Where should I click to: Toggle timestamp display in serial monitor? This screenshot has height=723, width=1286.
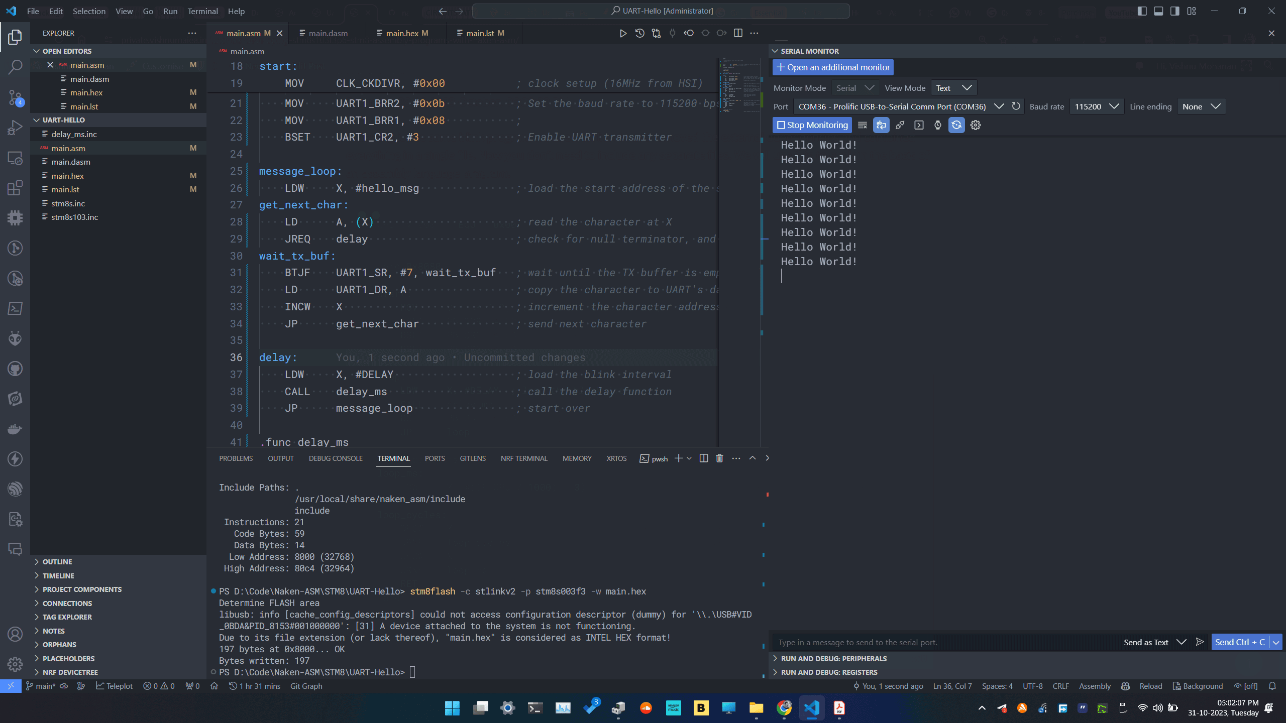[x=937, y=126]
